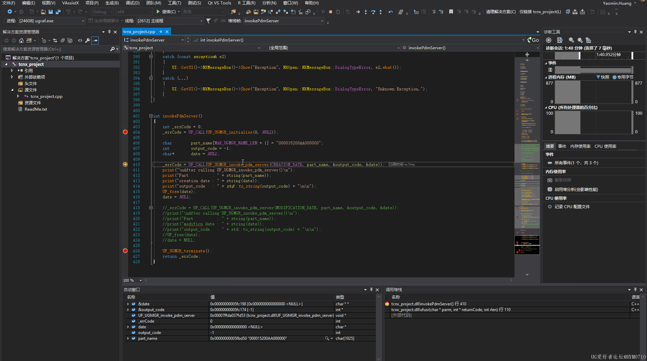This screenshot has width=647, height=361.
Task: Toggle breakpoint on line 426
Action: click(125, 251)
